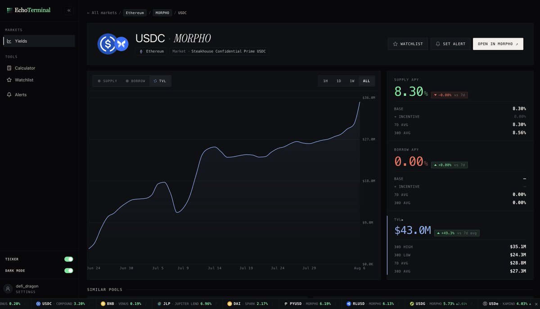The width and height of the screenshot is (540, 309).
Task: Click the Jul 14 label on chart axis
Action: click(x=215, y=268)
